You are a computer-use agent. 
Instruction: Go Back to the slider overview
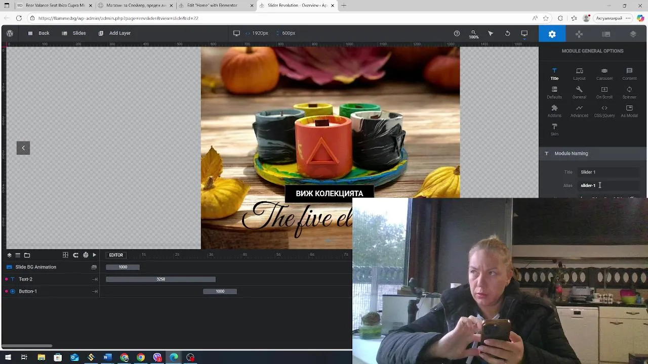pyautogui.click(x=39, y=33)
